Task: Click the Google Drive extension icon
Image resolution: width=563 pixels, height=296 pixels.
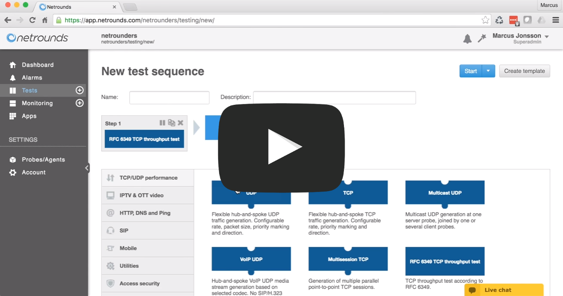Action: click(541, 20)
